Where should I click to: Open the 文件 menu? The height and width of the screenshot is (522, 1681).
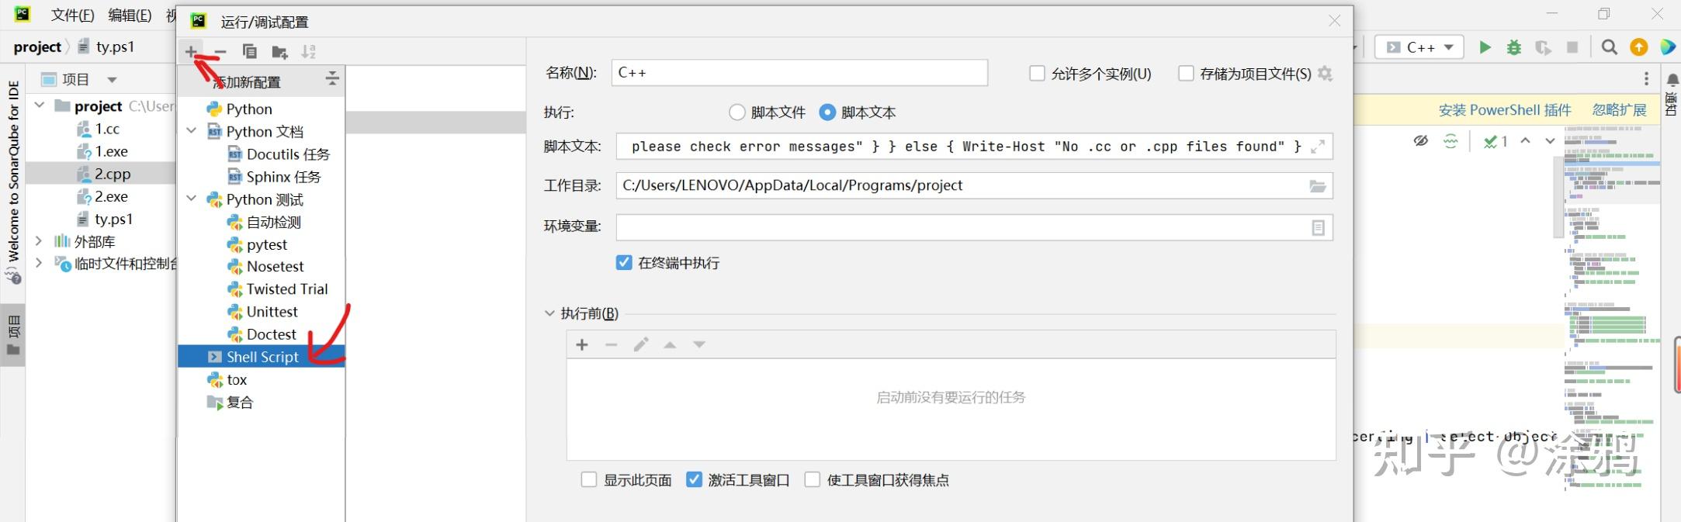72,15
